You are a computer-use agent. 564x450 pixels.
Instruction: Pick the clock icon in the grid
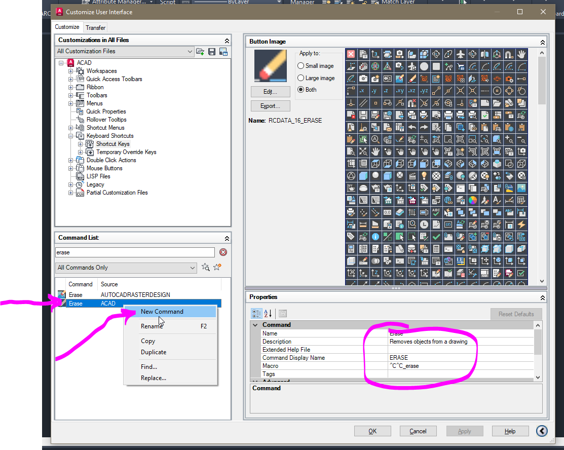click(424, 224)
